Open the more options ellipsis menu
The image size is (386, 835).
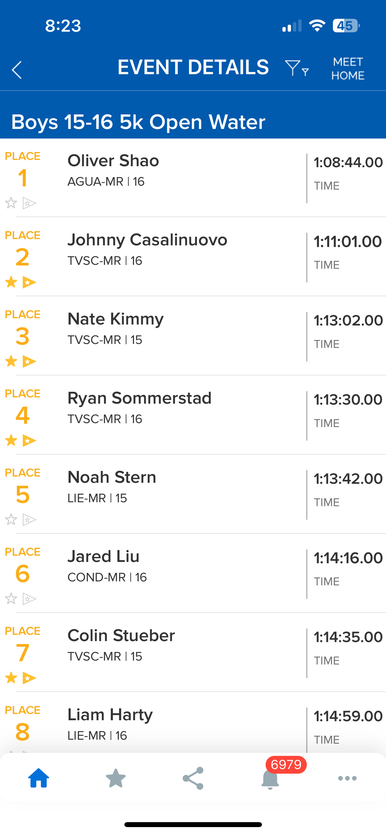pyautogui.click(x=347, y=778)
